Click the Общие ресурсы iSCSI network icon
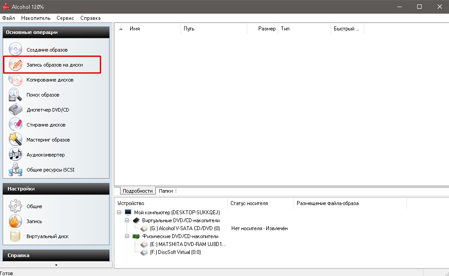Viewport: 449px width, 276px height. tap(15, 169)
